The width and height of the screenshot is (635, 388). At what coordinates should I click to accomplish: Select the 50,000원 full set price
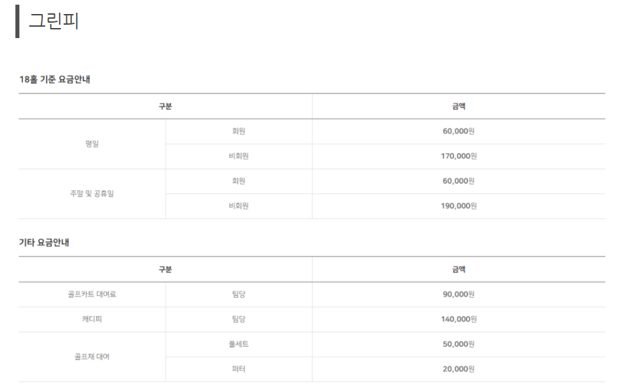[x=458, y=344]
